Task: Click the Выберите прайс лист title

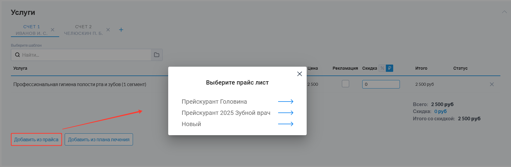Action: (237, 82)
